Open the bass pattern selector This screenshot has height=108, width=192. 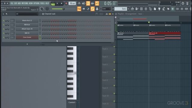pyautogui.click(x=121, y=9)
